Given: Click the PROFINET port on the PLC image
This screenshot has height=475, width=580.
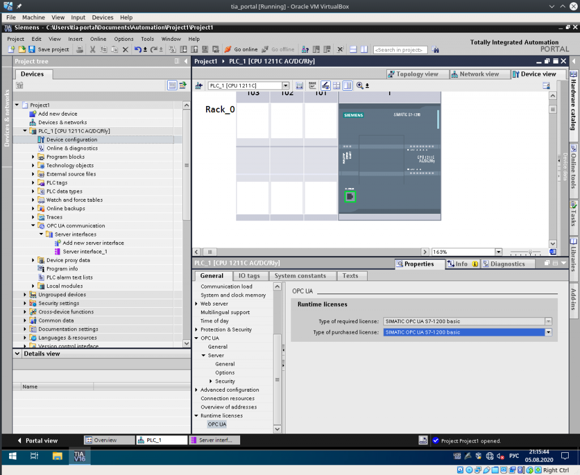Looking at the screenshot, I should [x=350, y=197].
